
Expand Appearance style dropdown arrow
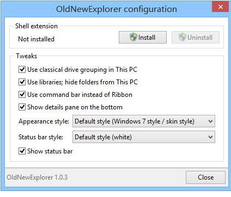click(x=210, y=121)
